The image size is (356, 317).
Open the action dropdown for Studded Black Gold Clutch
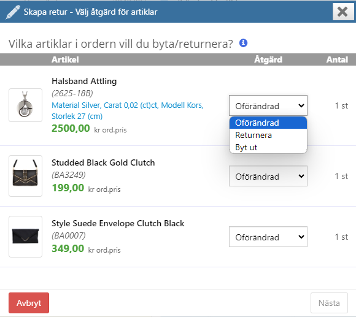268,176
